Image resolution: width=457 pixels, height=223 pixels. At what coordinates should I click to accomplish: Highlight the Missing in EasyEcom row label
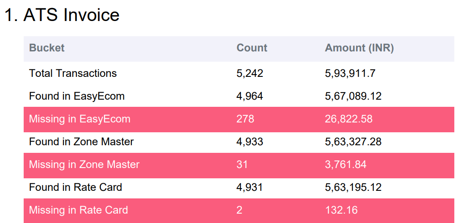[x=80, y=119]
